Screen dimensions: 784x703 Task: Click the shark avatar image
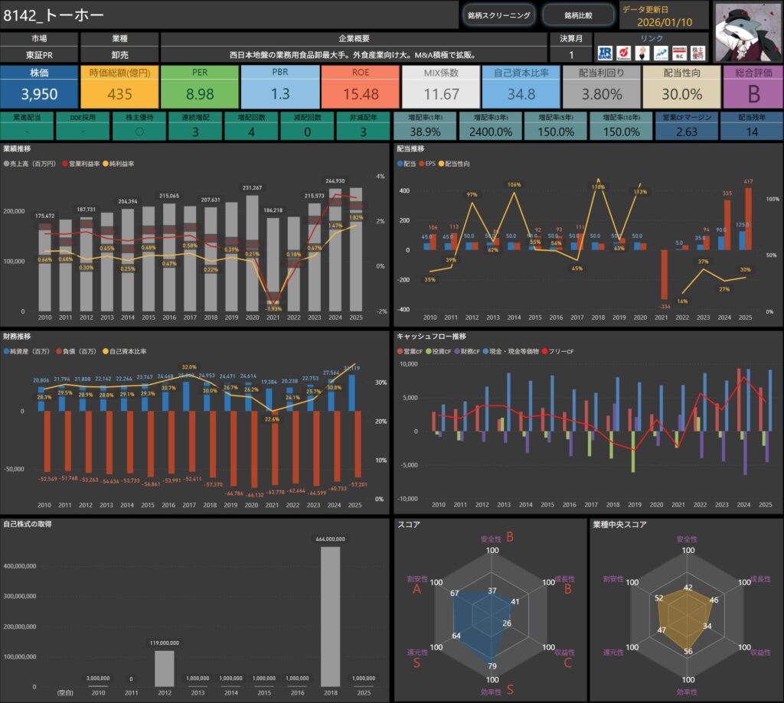coord(747,31)
